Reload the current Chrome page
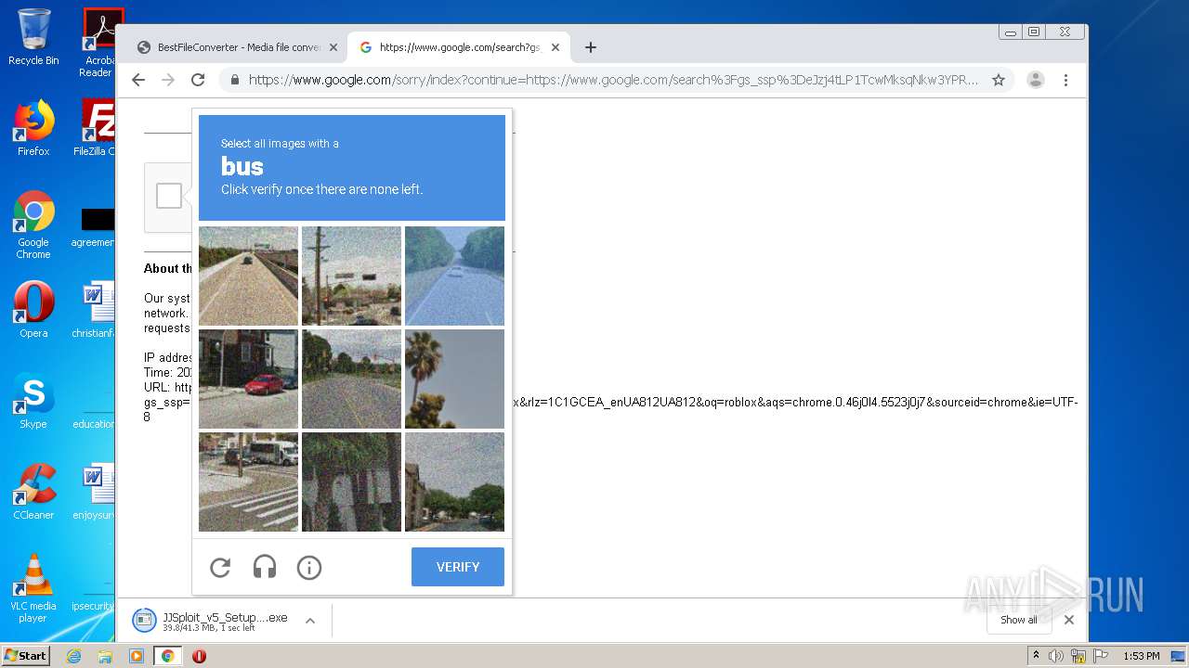The height and width of the screenshot is (668, 1189). [198, 80]
